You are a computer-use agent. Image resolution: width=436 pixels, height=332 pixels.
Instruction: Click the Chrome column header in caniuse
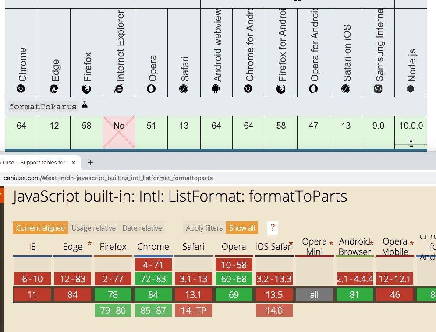[x=153, y=247]
